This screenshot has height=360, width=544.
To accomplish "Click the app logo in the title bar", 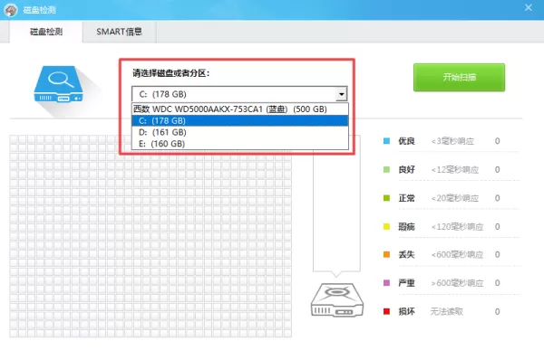I will pos(10,10).
